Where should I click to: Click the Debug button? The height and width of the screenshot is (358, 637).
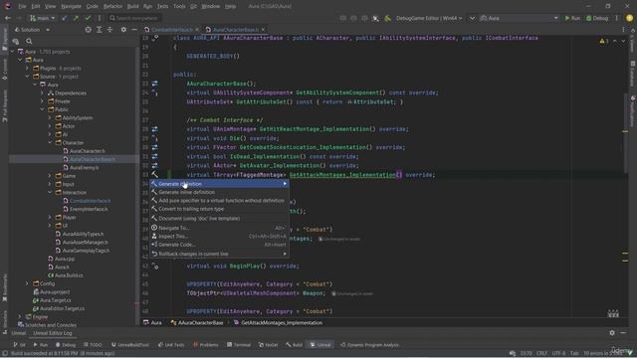[597, 18]
